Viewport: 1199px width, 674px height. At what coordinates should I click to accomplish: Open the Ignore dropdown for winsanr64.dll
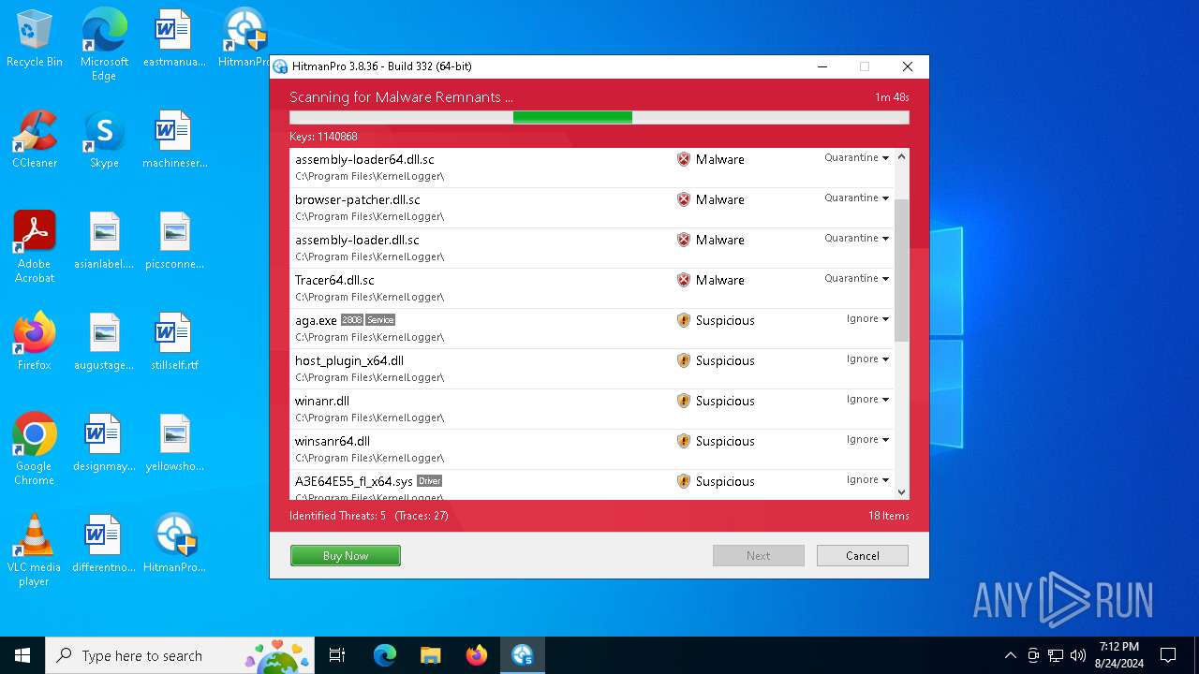pyautogui.click(x=867, y=439)
